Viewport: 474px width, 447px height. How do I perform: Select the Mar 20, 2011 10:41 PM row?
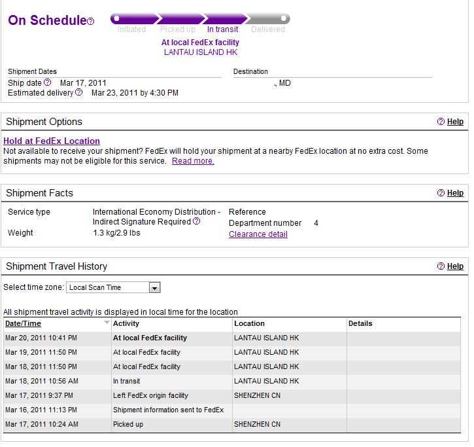tap(232, 338)
